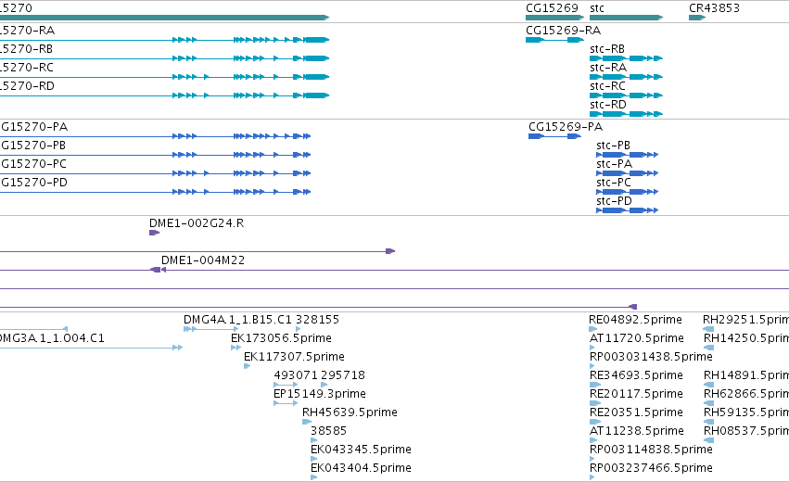The height and width of the screenshot is (482, 789).
Task: Click RE04892.5prime EST label
Action: point(635,320)
